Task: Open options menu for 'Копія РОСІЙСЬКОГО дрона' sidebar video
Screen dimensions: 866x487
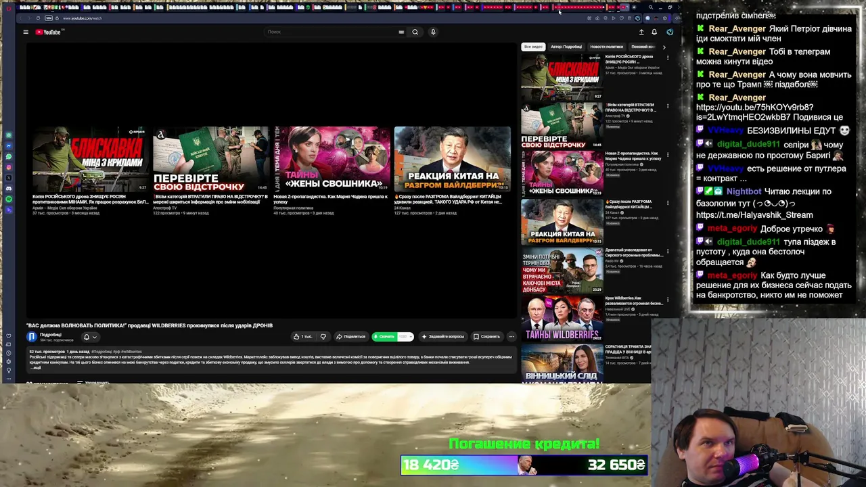Action: [668, 58]
